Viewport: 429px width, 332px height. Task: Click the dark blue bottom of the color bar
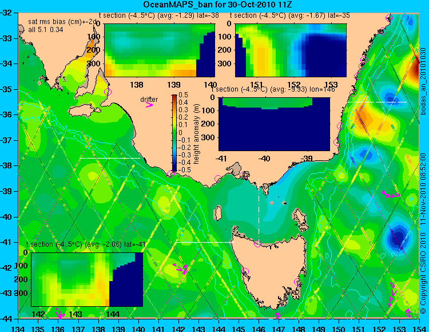click(x=174, y=169)
